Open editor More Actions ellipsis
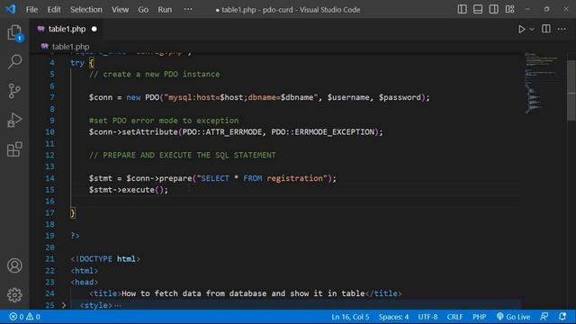 [562, 29]
